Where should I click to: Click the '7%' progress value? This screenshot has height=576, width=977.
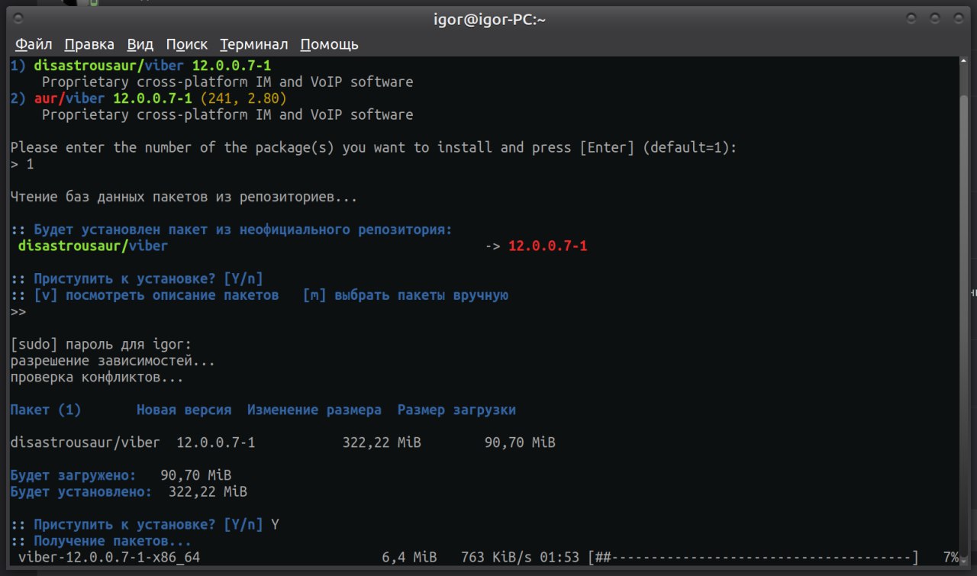click(x=950, y=558)
